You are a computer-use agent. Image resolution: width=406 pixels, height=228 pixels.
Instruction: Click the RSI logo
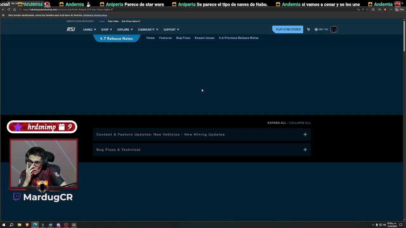(x=71, y=29)
